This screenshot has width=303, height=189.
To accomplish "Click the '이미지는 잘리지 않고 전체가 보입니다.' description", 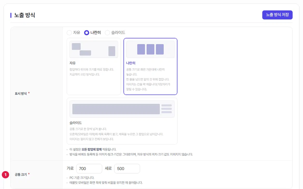I will click(x=92, y=139).
